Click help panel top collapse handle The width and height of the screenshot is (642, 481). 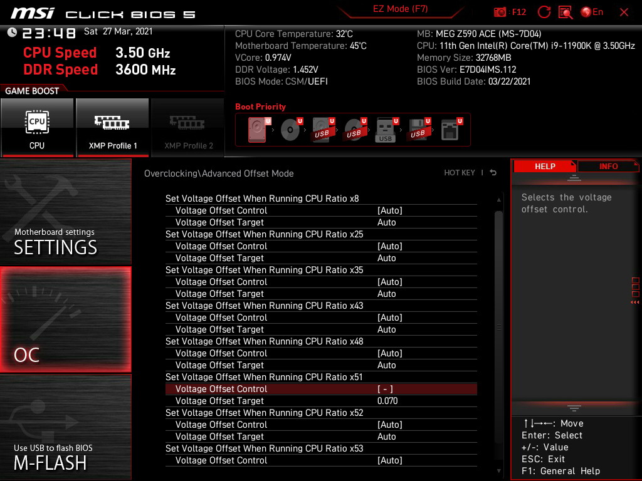point(574,178)
